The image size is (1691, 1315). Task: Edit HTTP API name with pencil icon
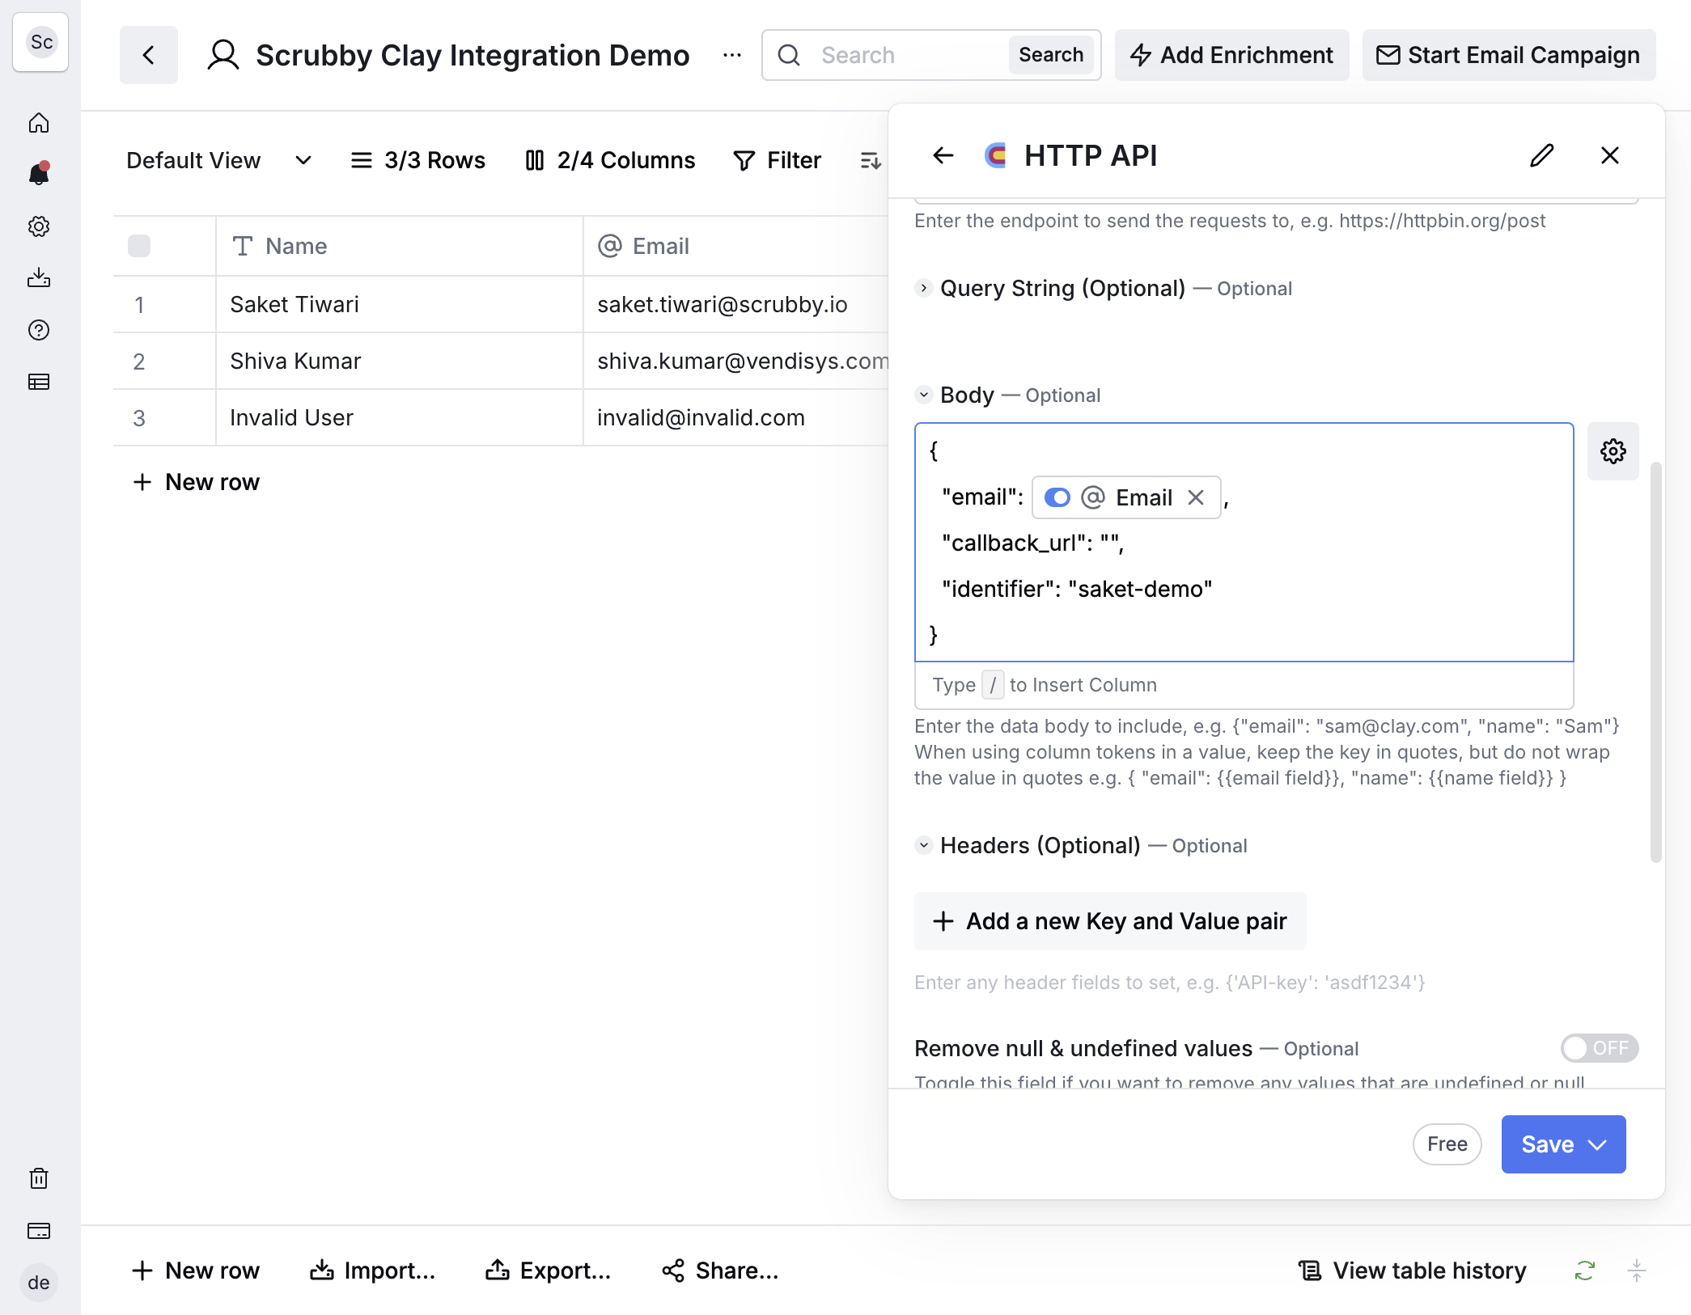[1542, 155]
